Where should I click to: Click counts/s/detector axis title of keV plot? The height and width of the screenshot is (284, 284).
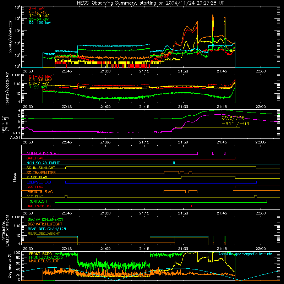tap(10, 37)
